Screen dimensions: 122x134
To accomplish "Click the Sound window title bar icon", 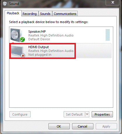I will click(x=5, y=4).
